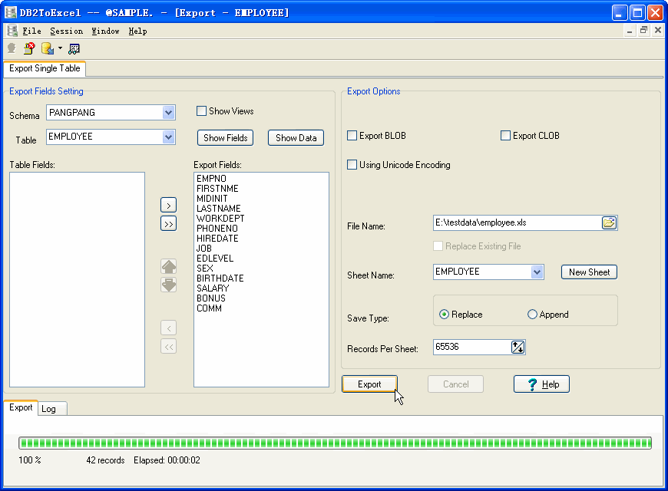Select the Replace save type
Screen dimensions: 668x491
444,315
